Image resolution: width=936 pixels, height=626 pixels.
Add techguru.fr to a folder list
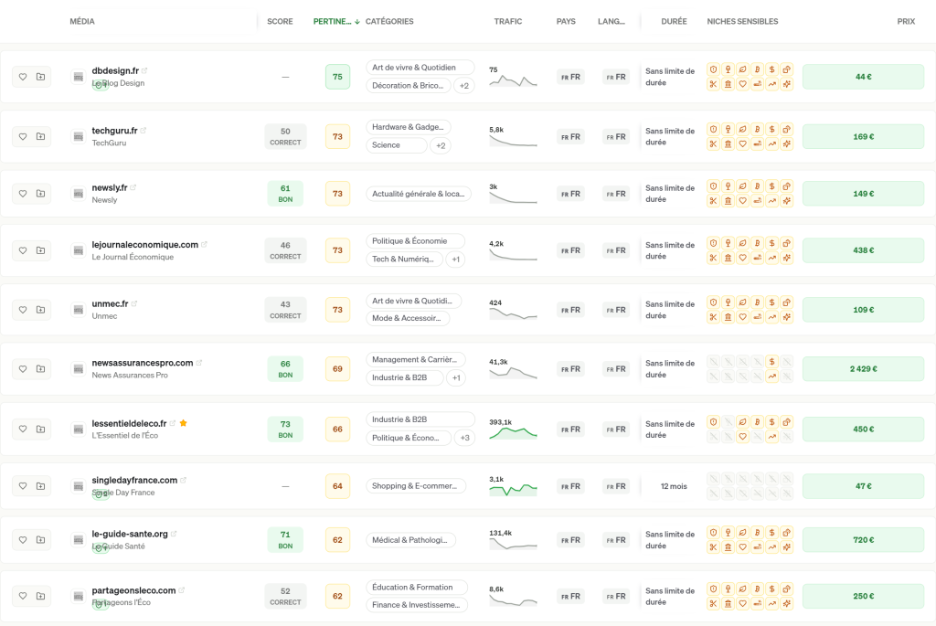click(x=40, y=137)
